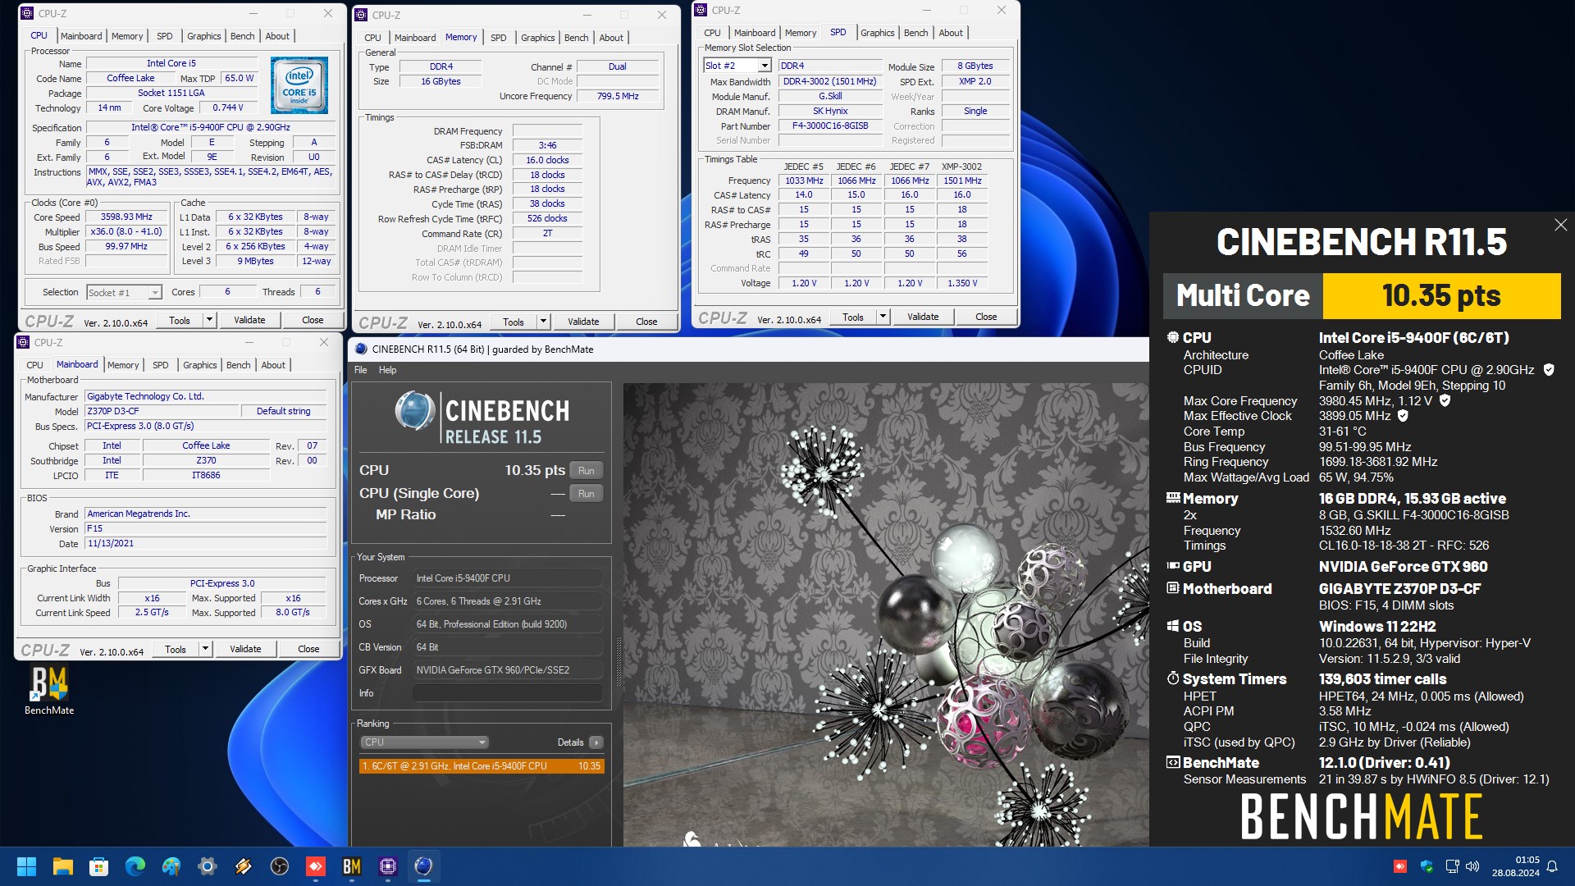Click the Info field in Cinebench Your System
The width and height of the screenshot is (1575, 886).
(x=507, y=693)
